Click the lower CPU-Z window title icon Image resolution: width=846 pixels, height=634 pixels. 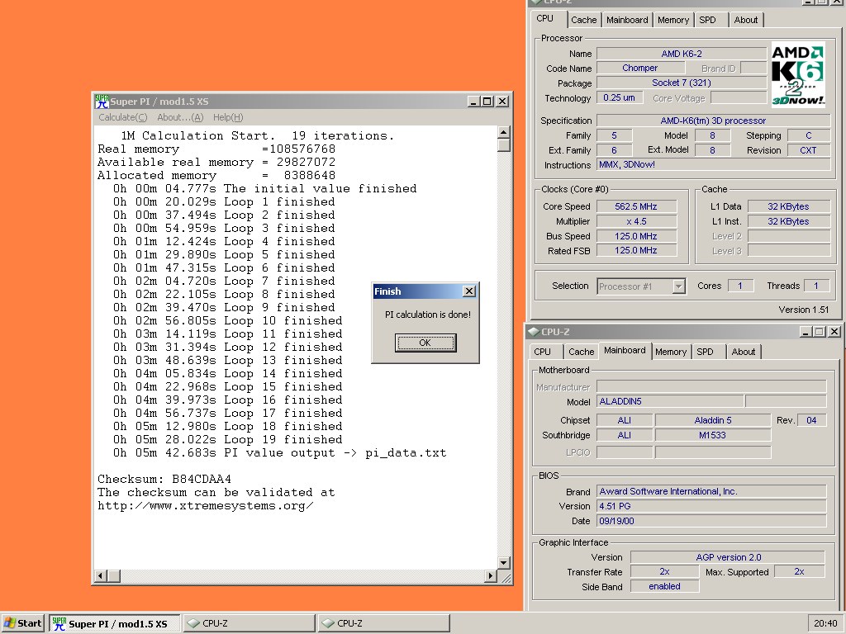(x=534, y=332)
